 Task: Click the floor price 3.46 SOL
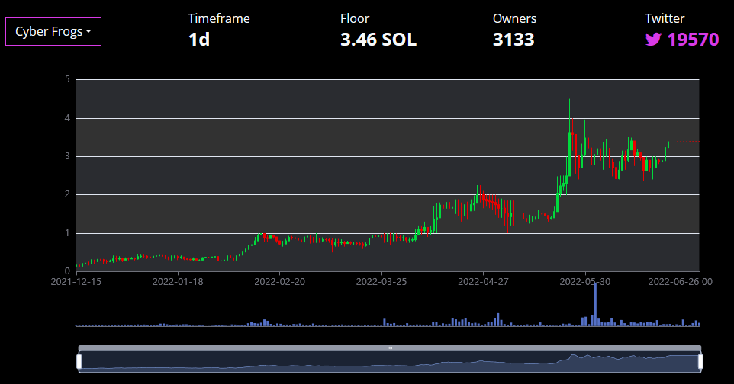(x=378, y=40)
